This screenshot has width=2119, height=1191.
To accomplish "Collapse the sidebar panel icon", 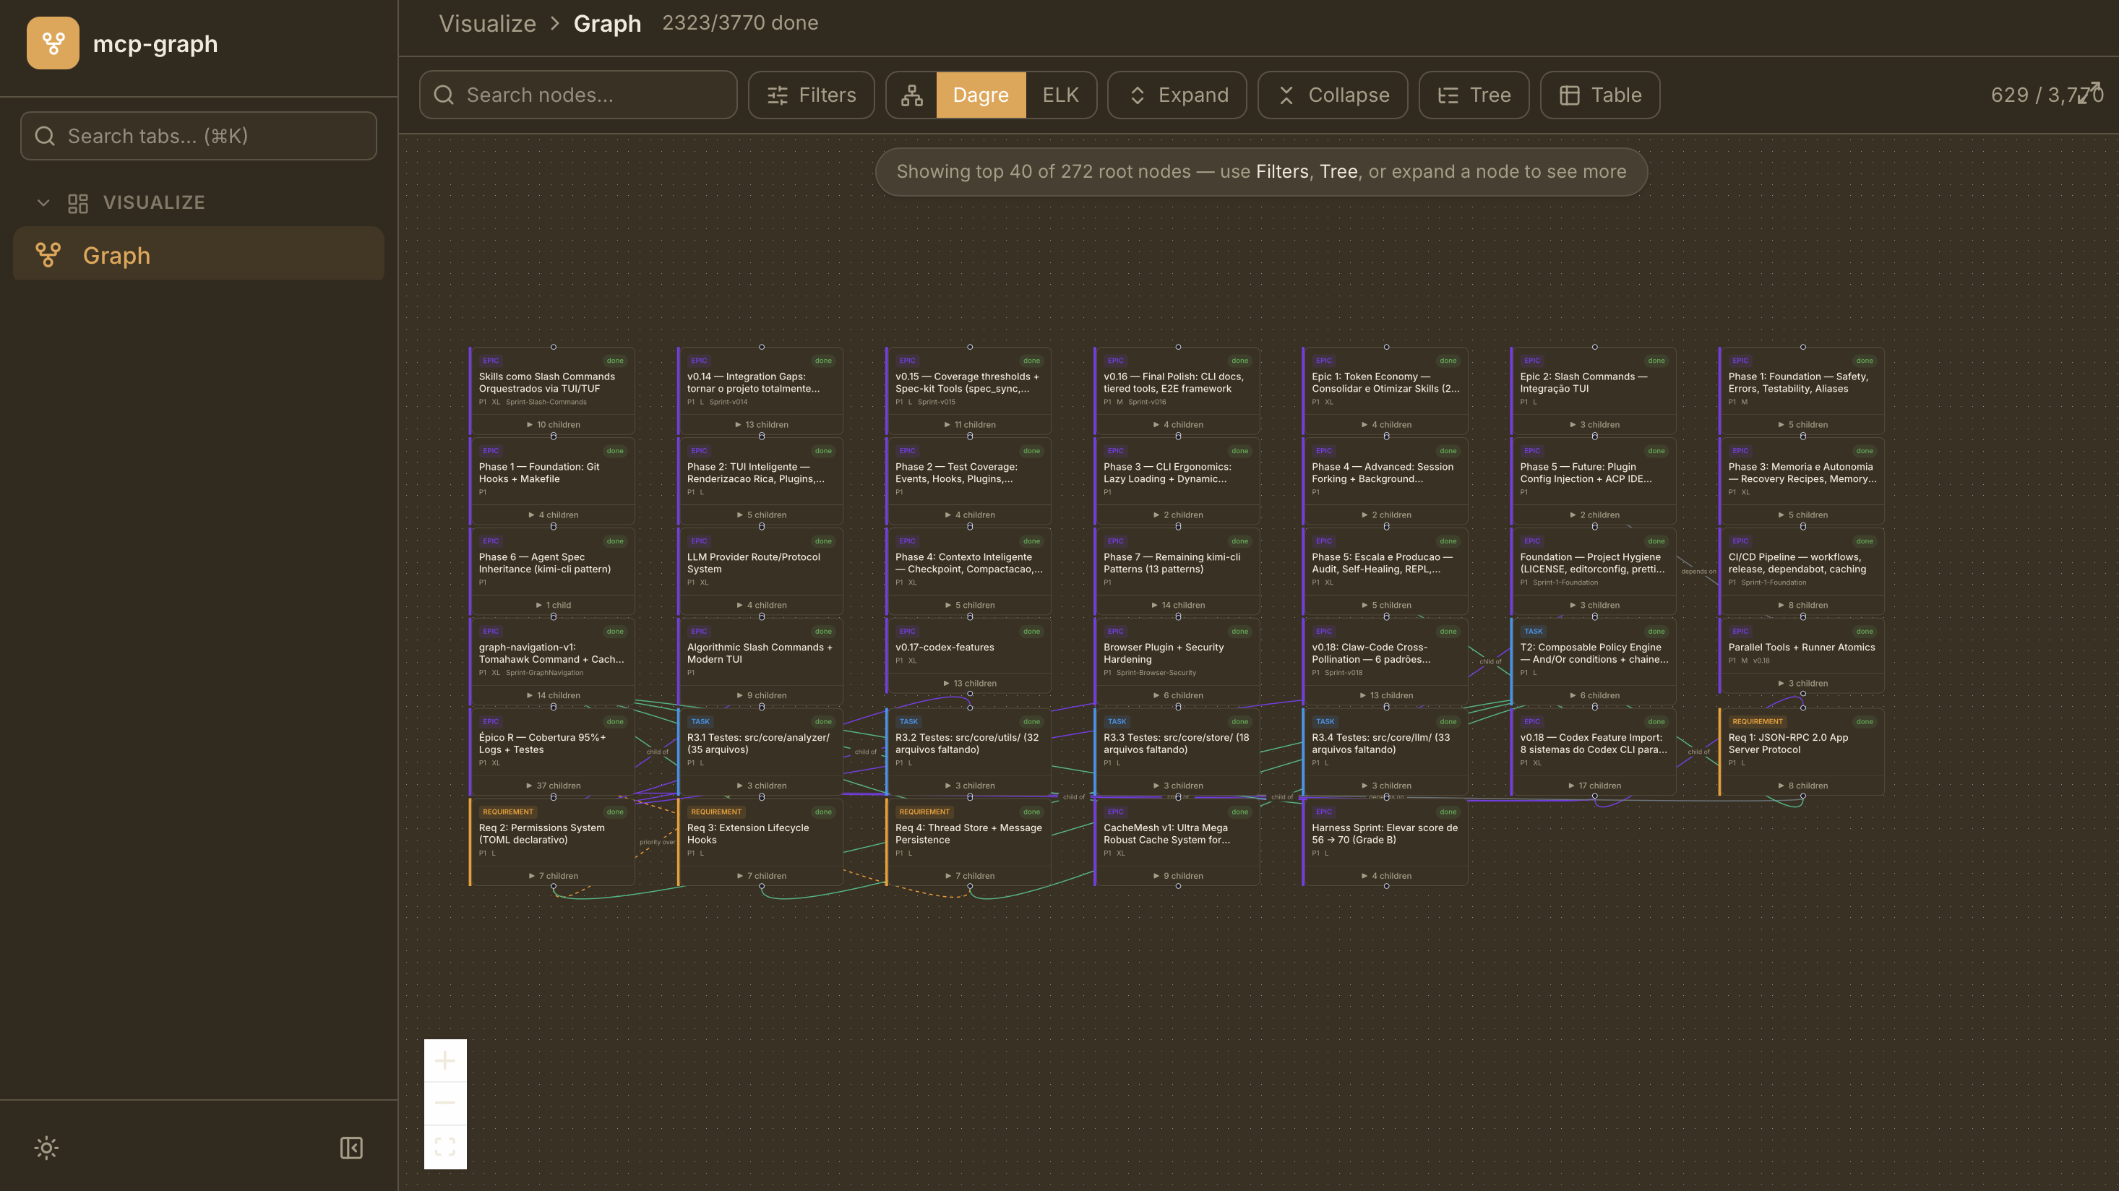I will pos(351,1148).
